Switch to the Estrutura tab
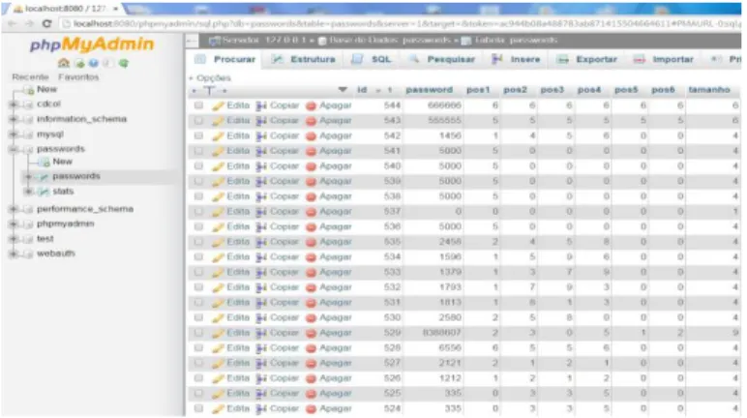The image size is (747, 418). coord(304,59)
